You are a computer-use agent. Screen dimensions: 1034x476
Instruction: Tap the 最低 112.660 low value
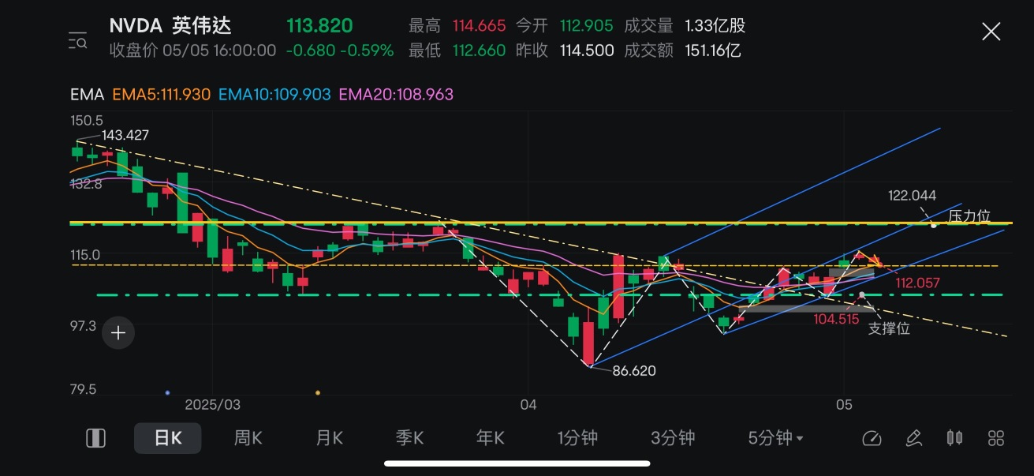(457, 51)
